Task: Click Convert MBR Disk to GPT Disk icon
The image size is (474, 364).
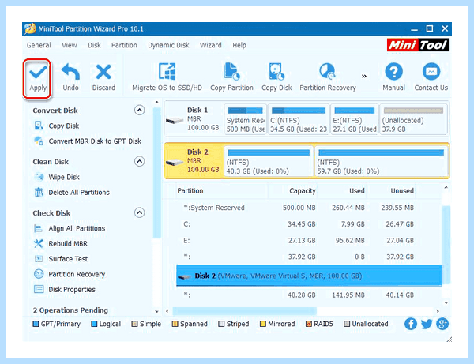Action: pyautogui.click(x=39, y=141)
